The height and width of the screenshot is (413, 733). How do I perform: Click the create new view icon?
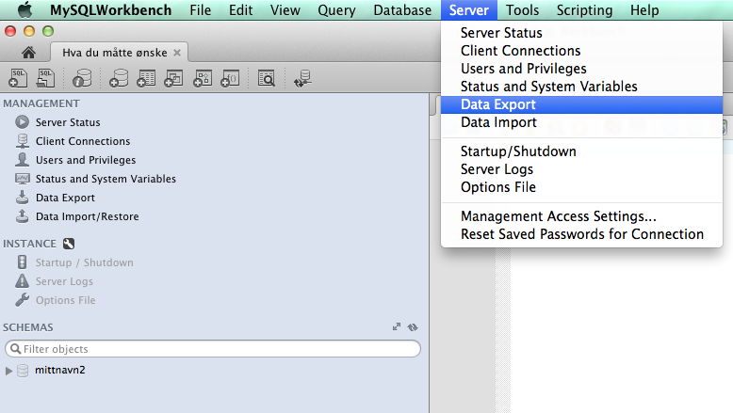click(x=173, y=78)
